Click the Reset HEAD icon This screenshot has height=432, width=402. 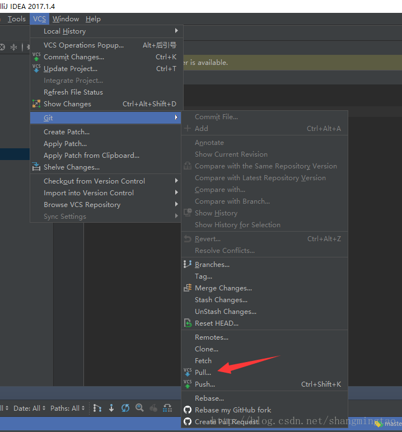coord(188,323)
